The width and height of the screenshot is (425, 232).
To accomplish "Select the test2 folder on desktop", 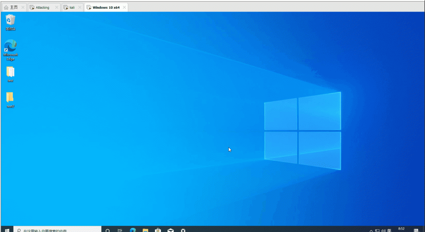I will pos(10,100).
